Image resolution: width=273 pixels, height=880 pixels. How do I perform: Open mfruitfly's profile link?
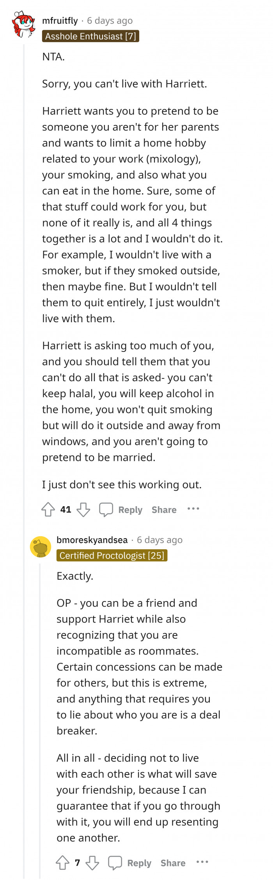[61, 20]
